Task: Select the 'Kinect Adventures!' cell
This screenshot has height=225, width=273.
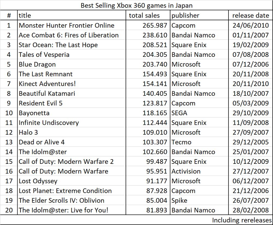Action: pos(72,84)
